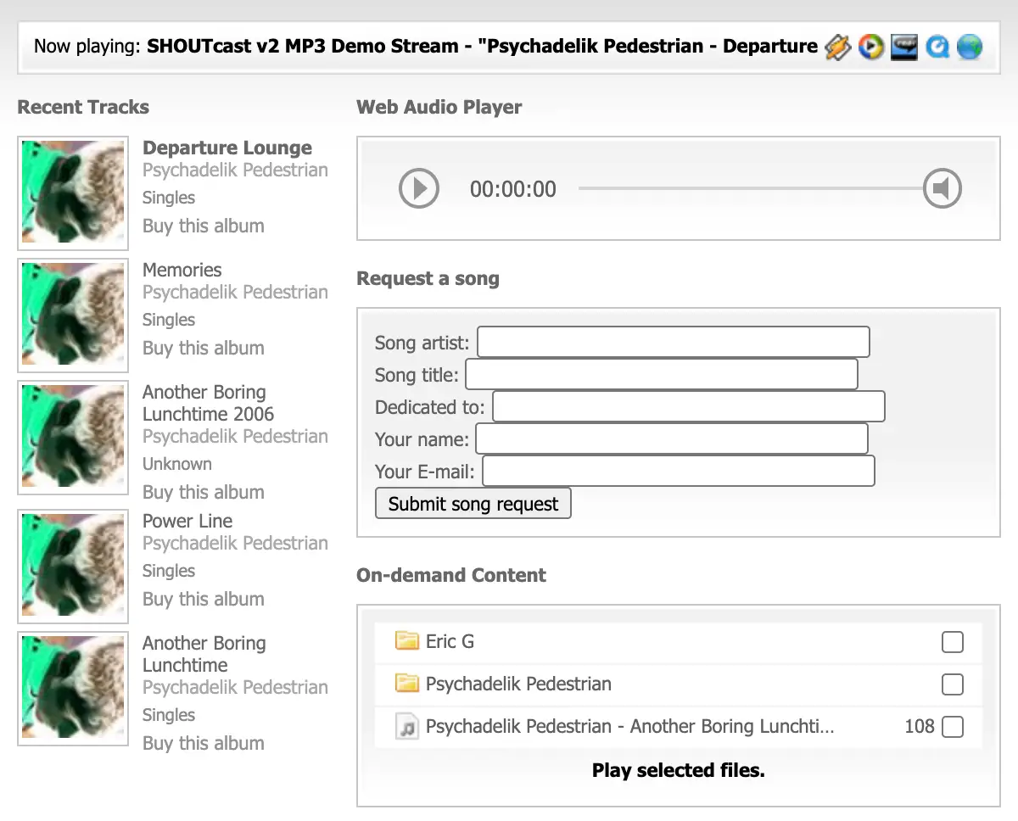Screen dimensions: 1018x821
Task: Start playback in the Web Audio Player
Action: tap(419, 188)
